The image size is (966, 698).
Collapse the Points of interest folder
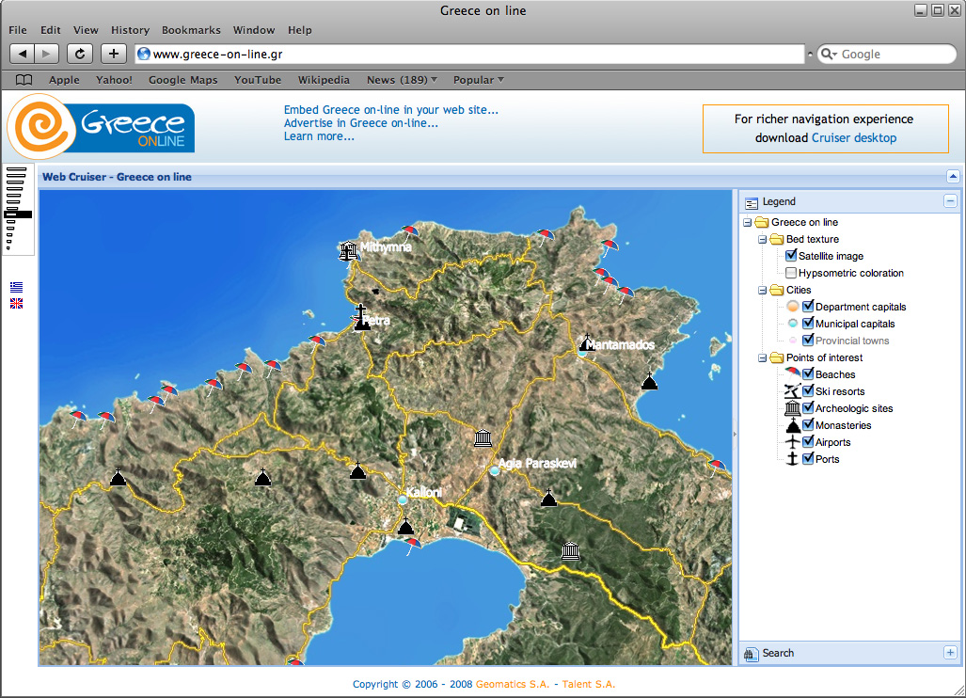(763, 357)
